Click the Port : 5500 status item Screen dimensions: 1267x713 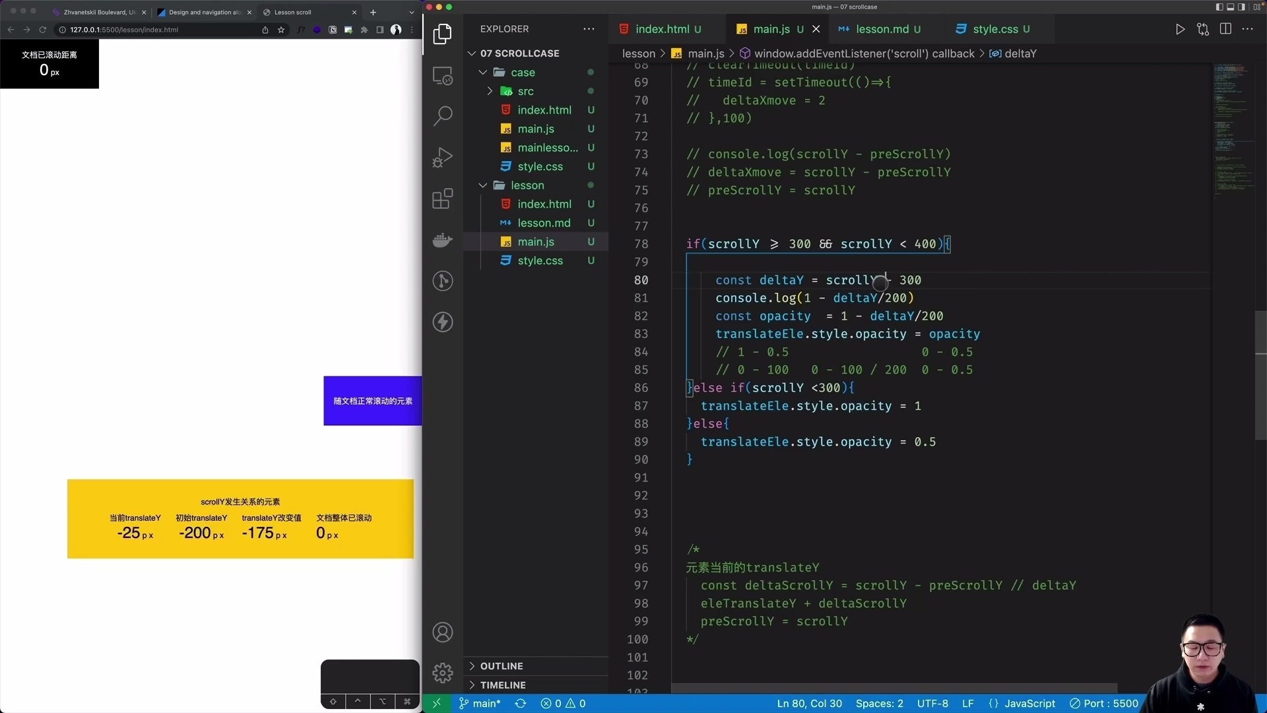(1104, 703)
